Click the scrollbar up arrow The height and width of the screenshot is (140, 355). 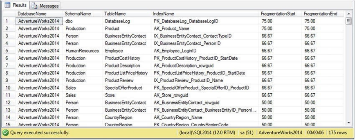[x=349, y=14]
